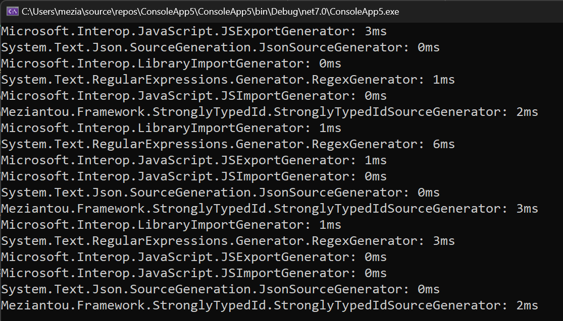563x321 pixels.
Task: Click the LibraryImportGenerator line showing 0ms
Action: pyautogui.click(x=171, y=63)
